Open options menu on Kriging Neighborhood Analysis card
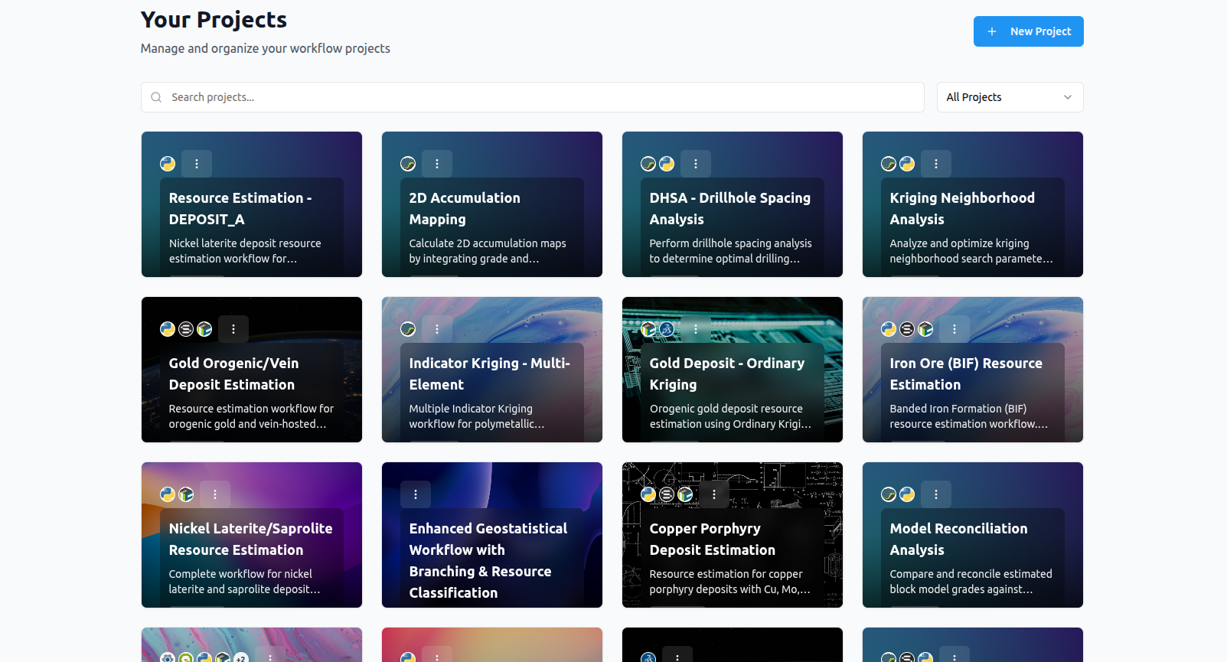 pos(936,164)
